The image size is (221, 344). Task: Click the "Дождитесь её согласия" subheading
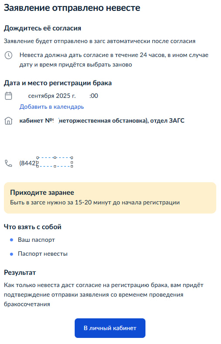point(43,28)
